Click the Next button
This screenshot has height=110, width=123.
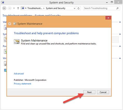pyautogui.click(x=89, y=92)
